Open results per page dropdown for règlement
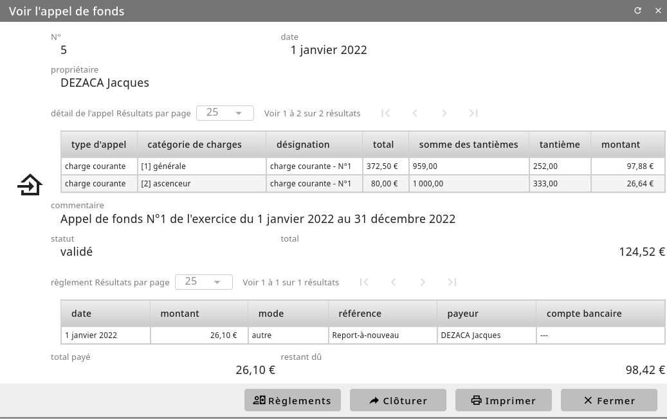 pos(204,282)
